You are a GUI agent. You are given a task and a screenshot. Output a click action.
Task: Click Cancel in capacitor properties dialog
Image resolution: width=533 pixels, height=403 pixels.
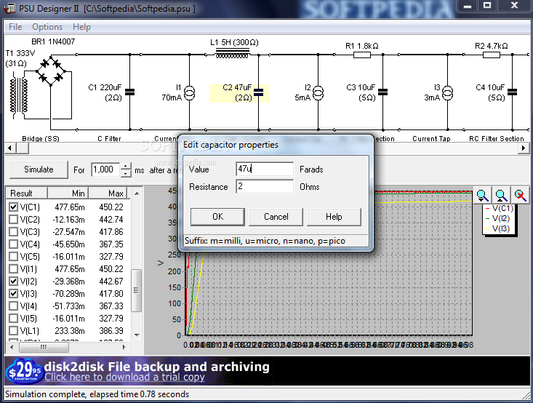point(276,217)
